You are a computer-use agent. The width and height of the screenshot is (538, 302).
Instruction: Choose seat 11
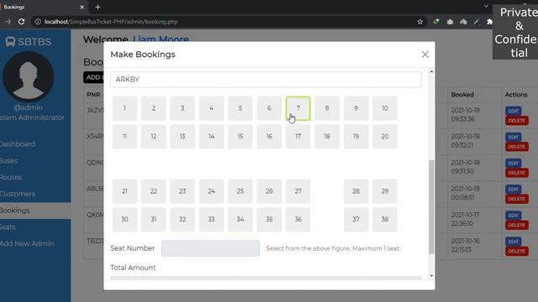[x=124, y=136]
